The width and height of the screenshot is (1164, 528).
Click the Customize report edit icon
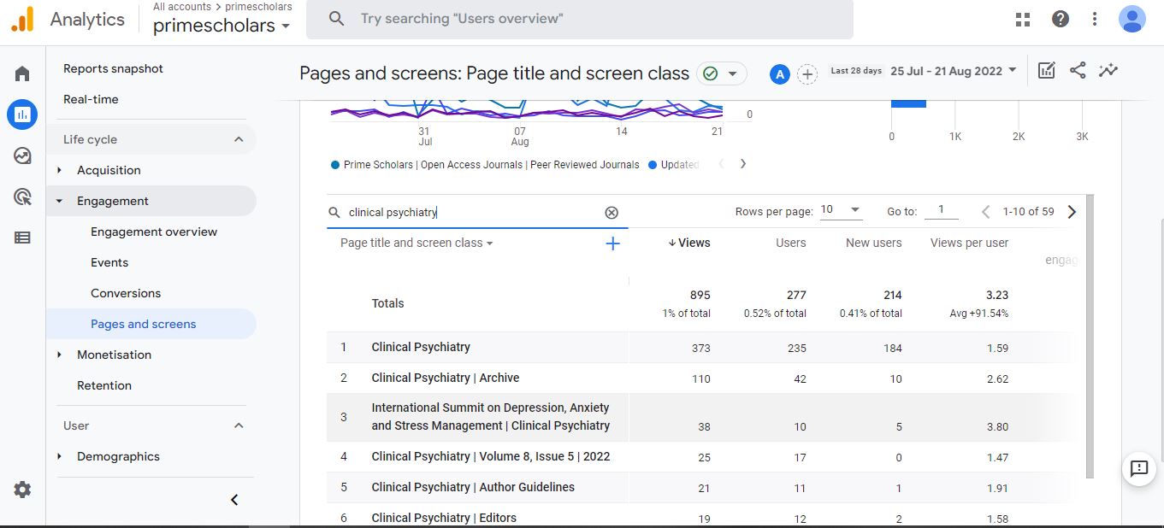click(1046, 71)
